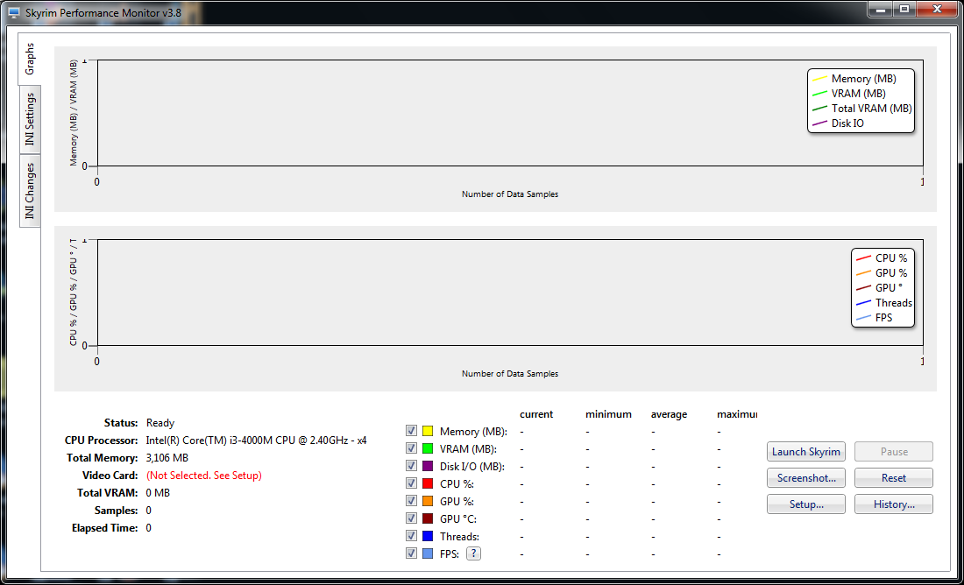Click the FPS help question mark
The width and height of the screenshot is (964, 585).
(x=473, y=553)
